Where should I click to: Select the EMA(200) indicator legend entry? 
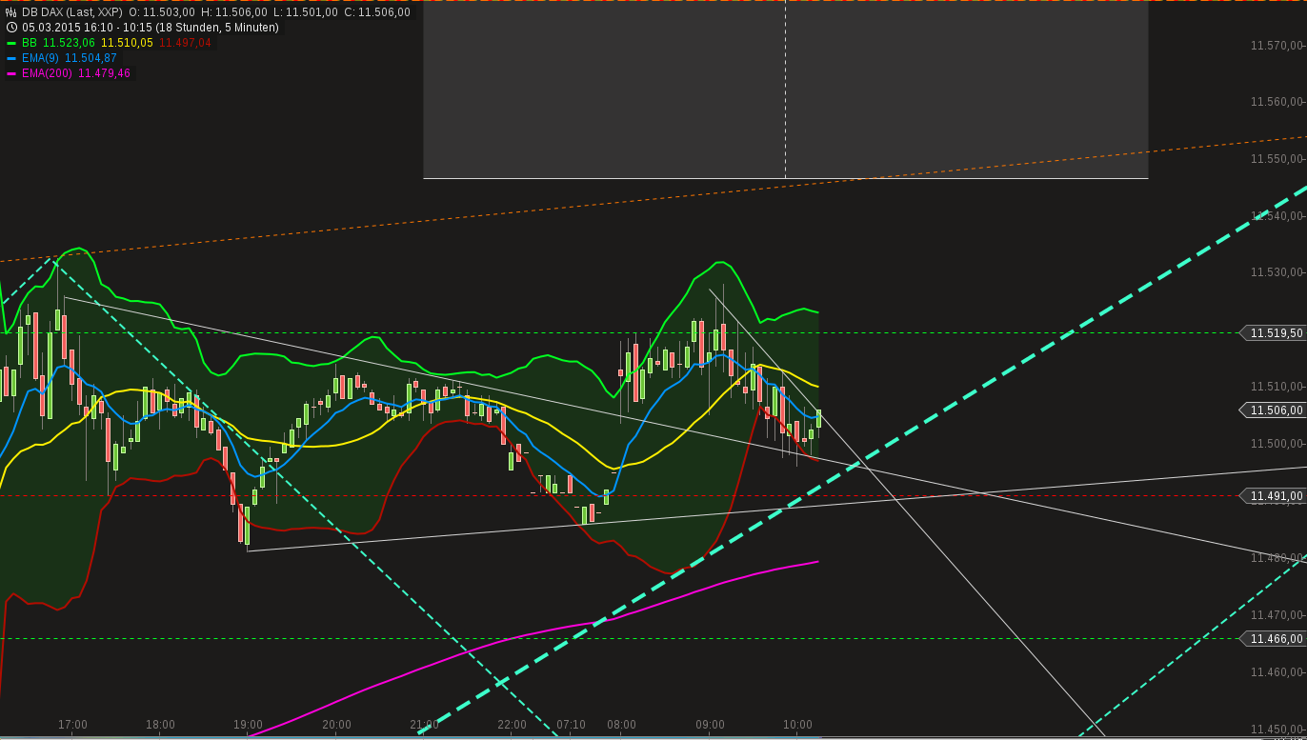[46, 73]
